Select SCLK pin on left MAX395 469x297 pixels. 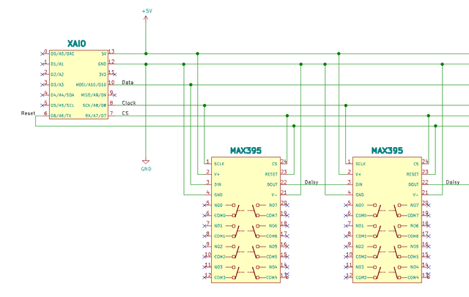219,164
